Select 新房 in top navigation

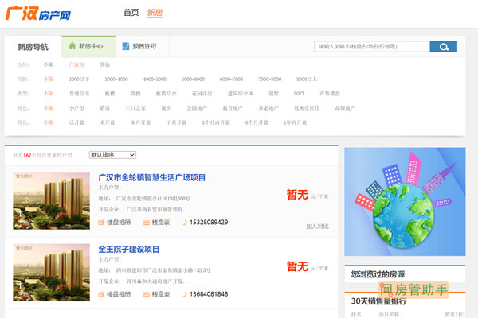point(155,13)
